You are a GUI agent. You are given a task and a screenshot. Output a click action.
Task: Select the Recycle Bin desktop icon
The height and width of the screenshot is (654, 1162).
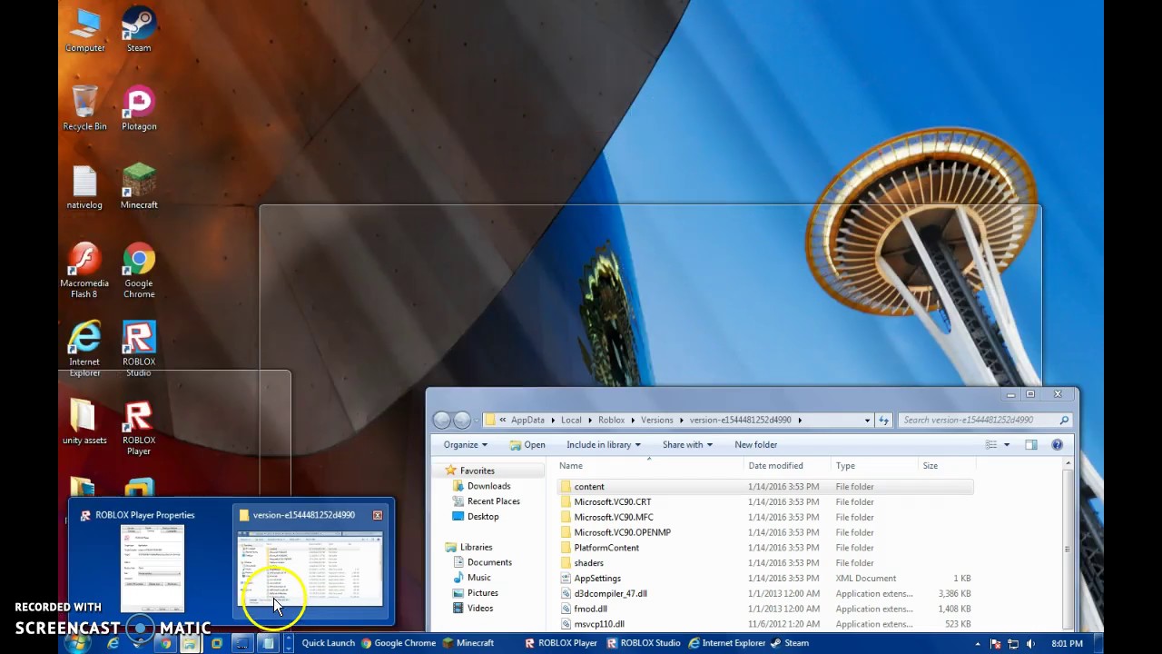[x=84, y=108]
